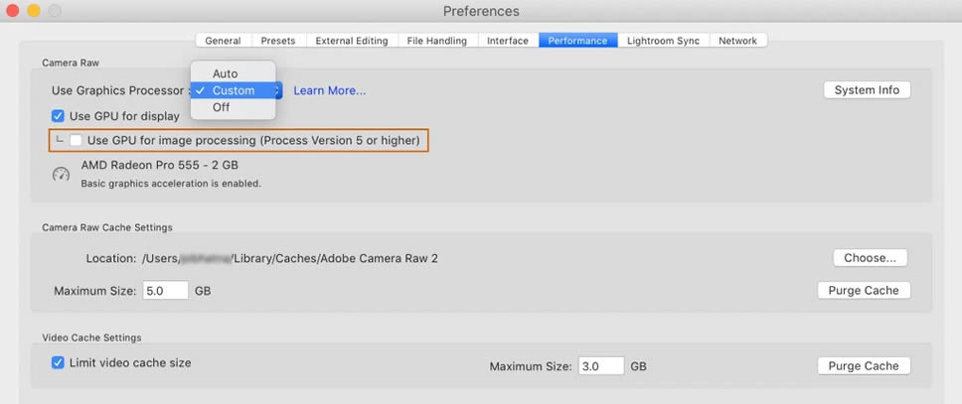Screen dimensions: 962x404
Task: Purge the video cache
Action: (x=864, y=366)
